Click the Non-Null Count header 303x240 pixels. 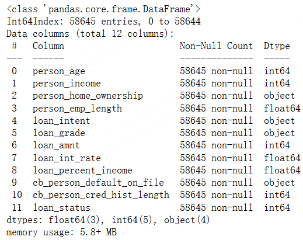216,46
